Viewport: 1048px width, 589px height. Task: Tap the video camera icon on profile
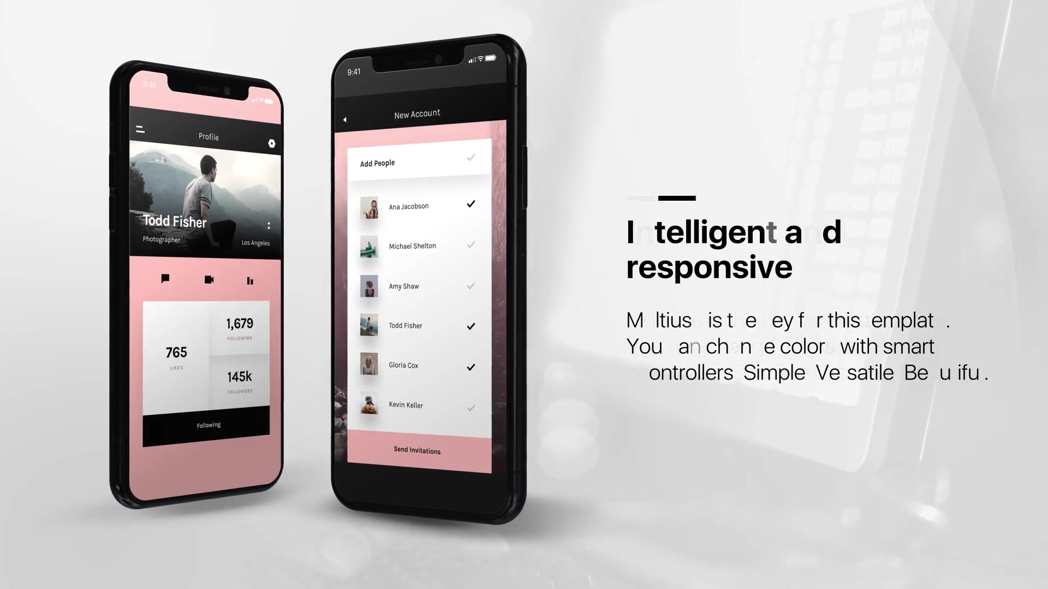coord(209,279)
